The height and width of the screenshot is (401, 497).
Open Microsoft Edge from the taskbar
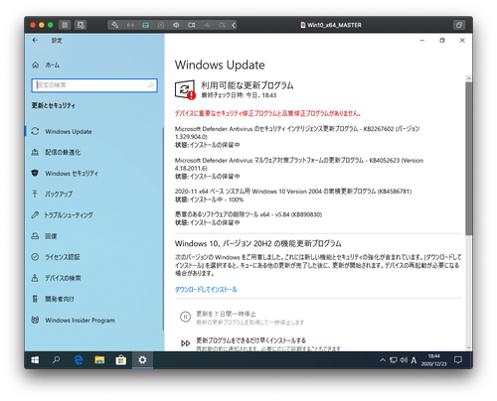coord(79,360)
